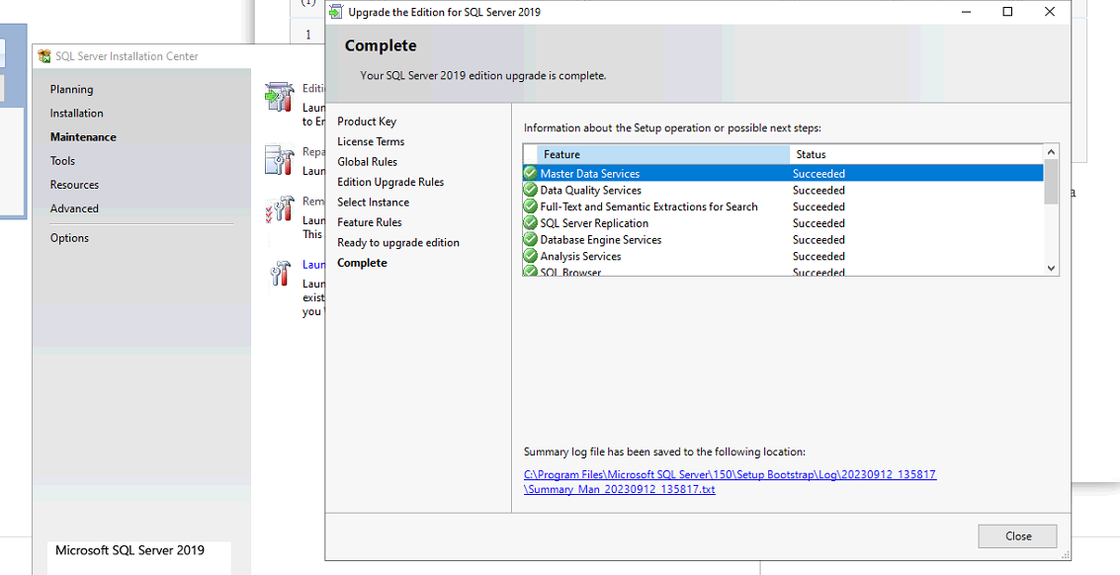Click the green checkmark beside SQL Server Replication
Image resolution: width=1120 pixels, height=575 pixels.
click(531, 223)
